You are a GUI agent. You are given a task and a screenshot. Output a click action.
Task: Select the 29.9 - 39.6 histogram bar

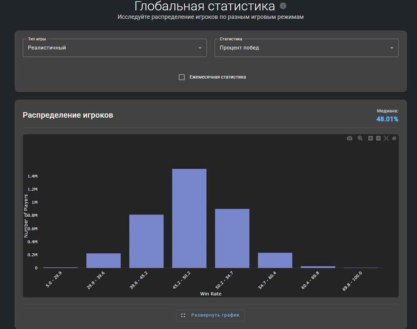click(x=103, y=261)
